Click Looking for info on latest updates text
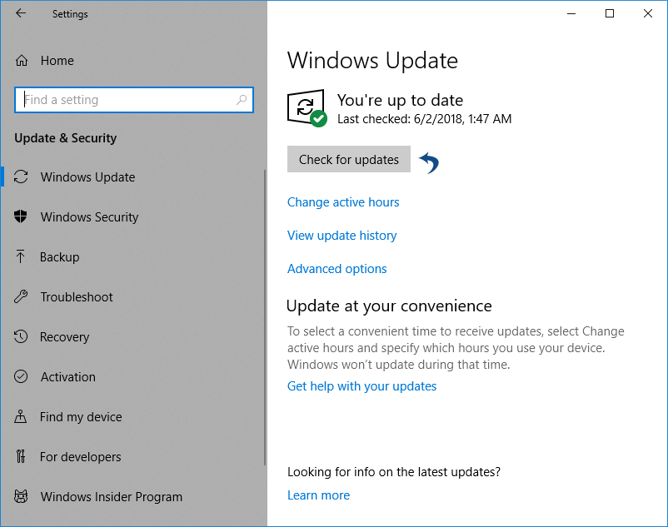The height and width of the screenshot is (527, 668). click(394, 472)
